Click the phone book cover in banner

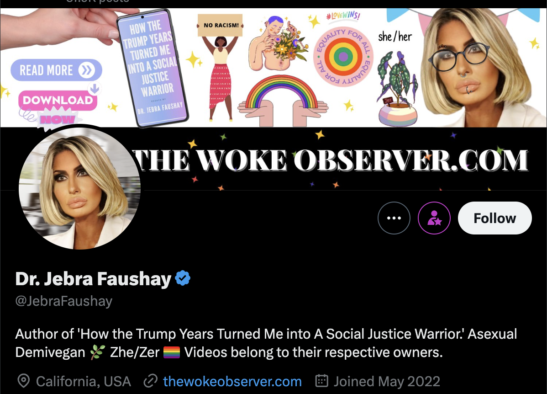coord(153,69)
